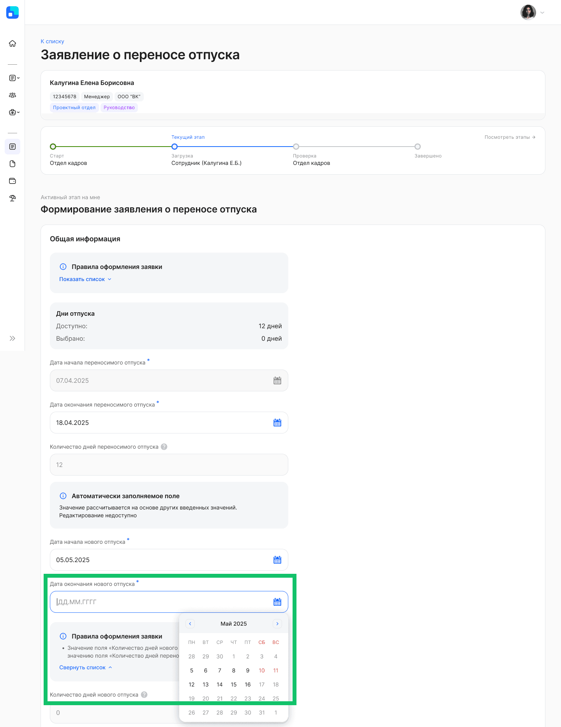Viewport: 561px width, 727px height.
Task: Click the wallet icon in sidebar
Action: (x=12, y=181)
